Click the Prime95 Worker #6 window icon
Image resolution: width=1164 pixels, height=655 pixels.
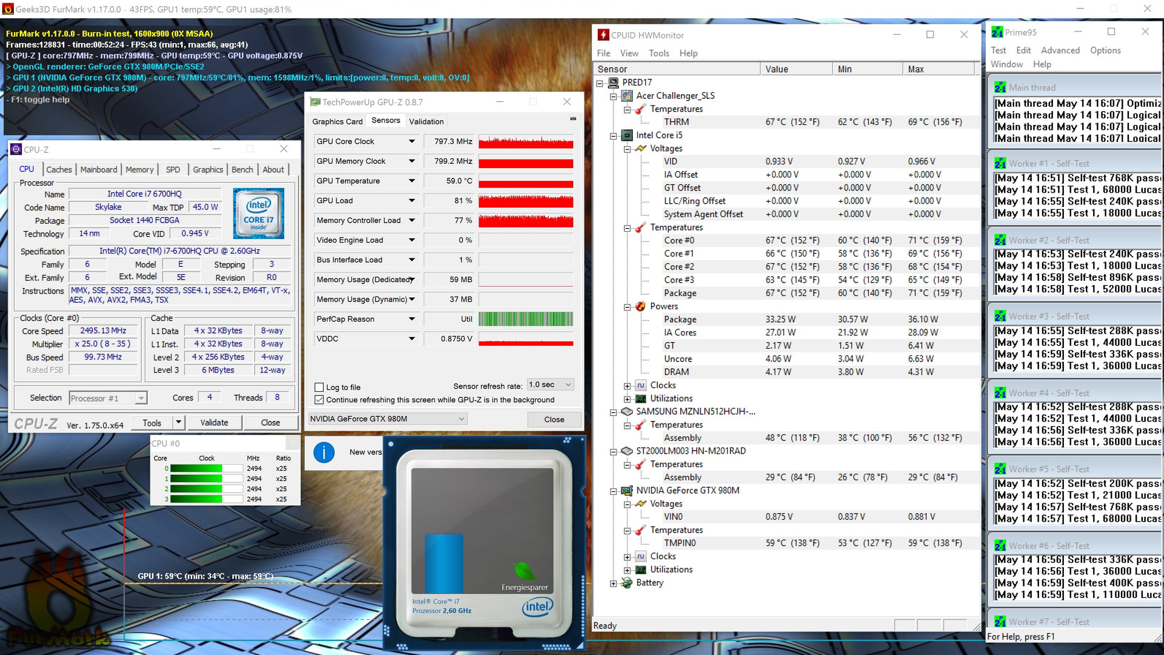(x=1000, y=546)
